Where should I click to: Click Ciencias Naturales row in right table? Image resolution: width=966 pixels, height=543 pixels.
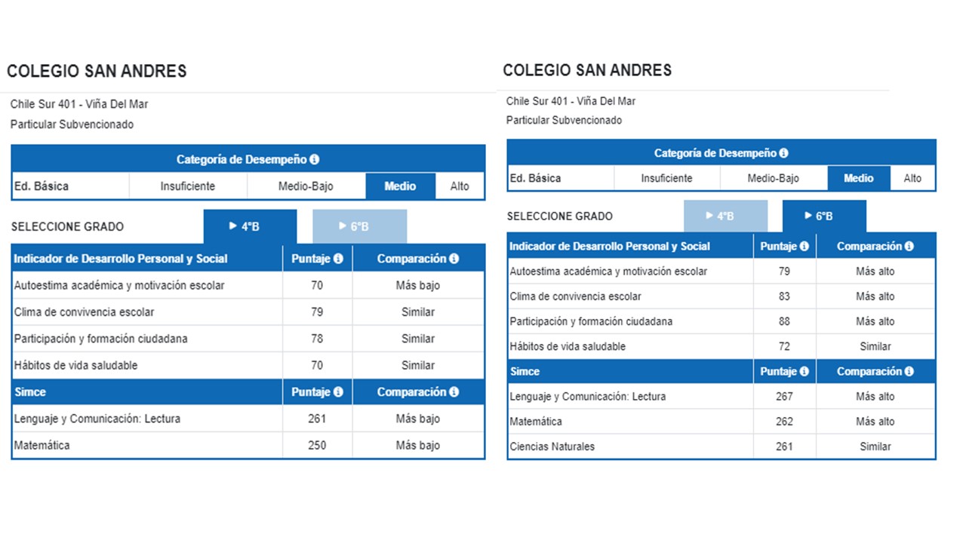coord(552,446)
